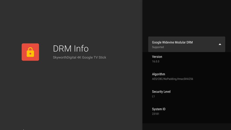This screenshot has width=231, height=130.
Task: Click the white triangle arrow in Widevine header
Action: (220, 44)
